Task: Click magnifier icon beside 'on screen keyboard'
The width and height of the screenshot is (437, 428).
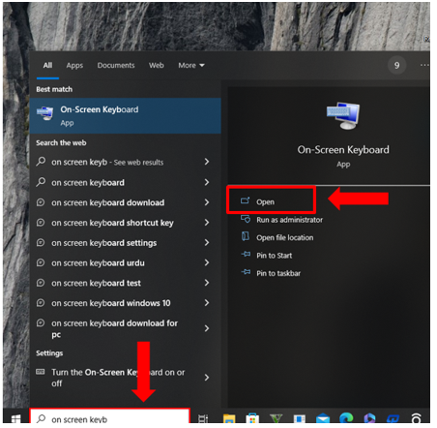Action: (41, 182)
